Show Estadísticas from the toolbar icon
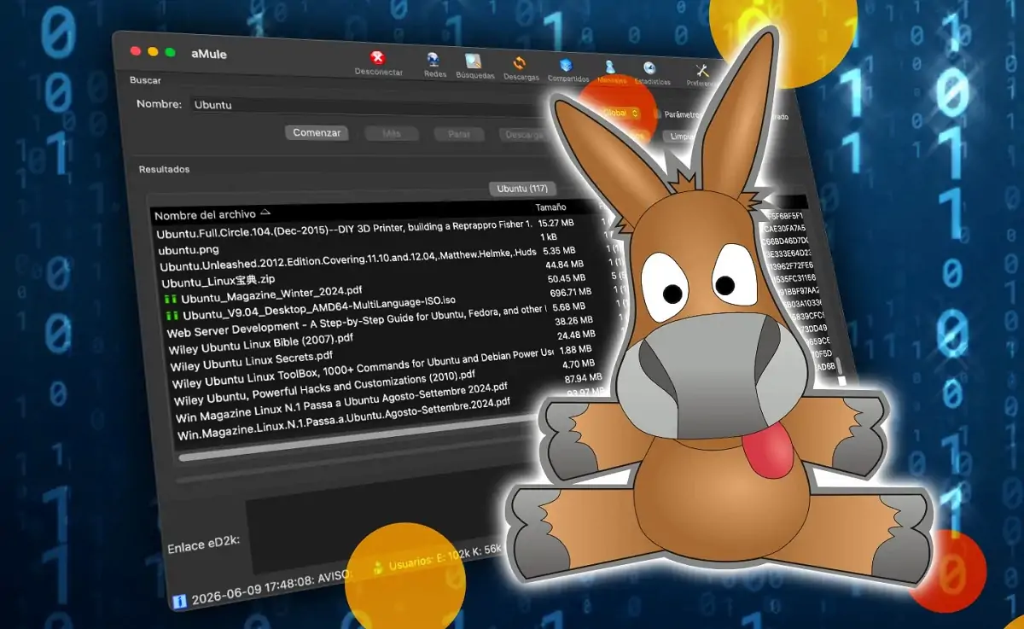Viewport: 1024px width, 629px height. [650, 68]
